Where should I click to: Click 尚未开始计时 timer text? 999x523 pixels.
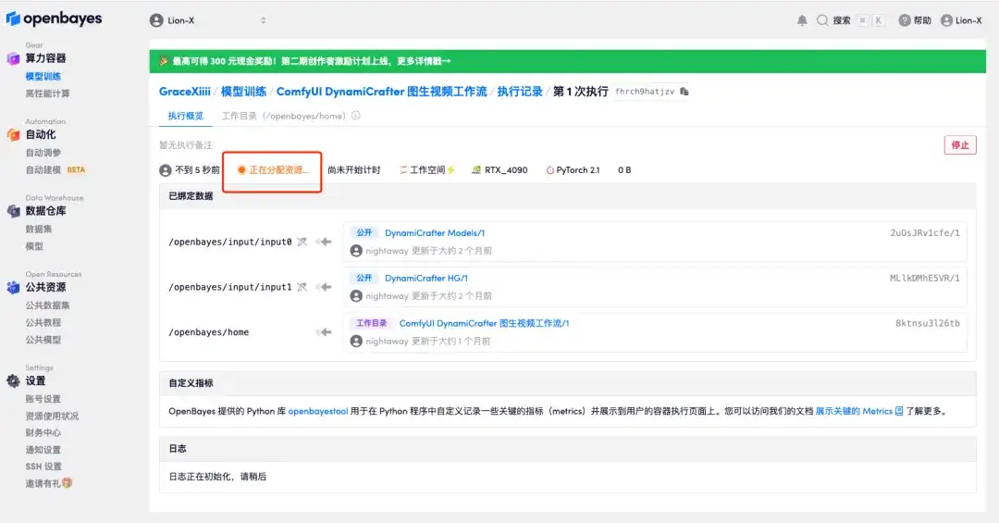pyautogui.click(x=353, y=170)
